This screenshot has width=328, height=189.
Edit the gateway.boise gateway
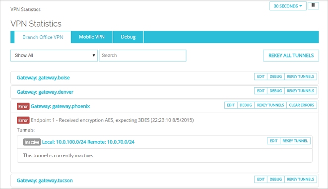(261, 76)
